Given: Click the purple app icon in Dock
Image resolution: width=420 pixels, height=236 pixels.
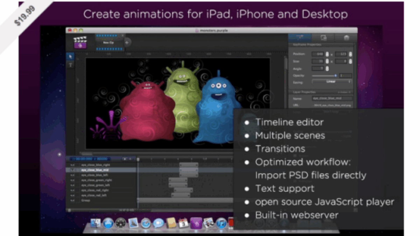Looking at the screenshot, I should (x=196, y=223).
